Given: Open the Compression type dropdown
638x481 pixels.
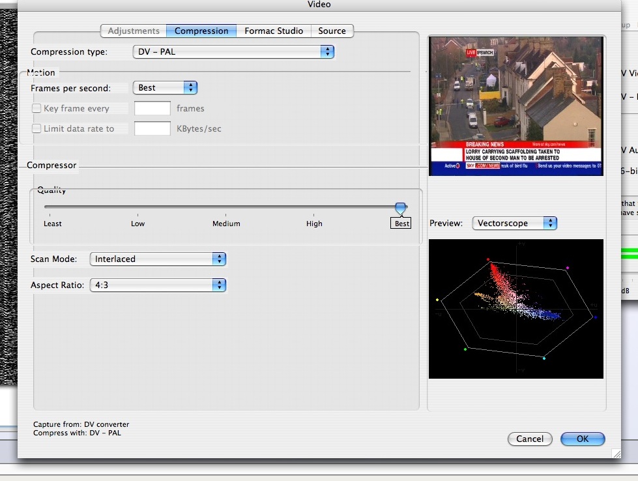Looking at the screenshot, I should pos(233,51).
